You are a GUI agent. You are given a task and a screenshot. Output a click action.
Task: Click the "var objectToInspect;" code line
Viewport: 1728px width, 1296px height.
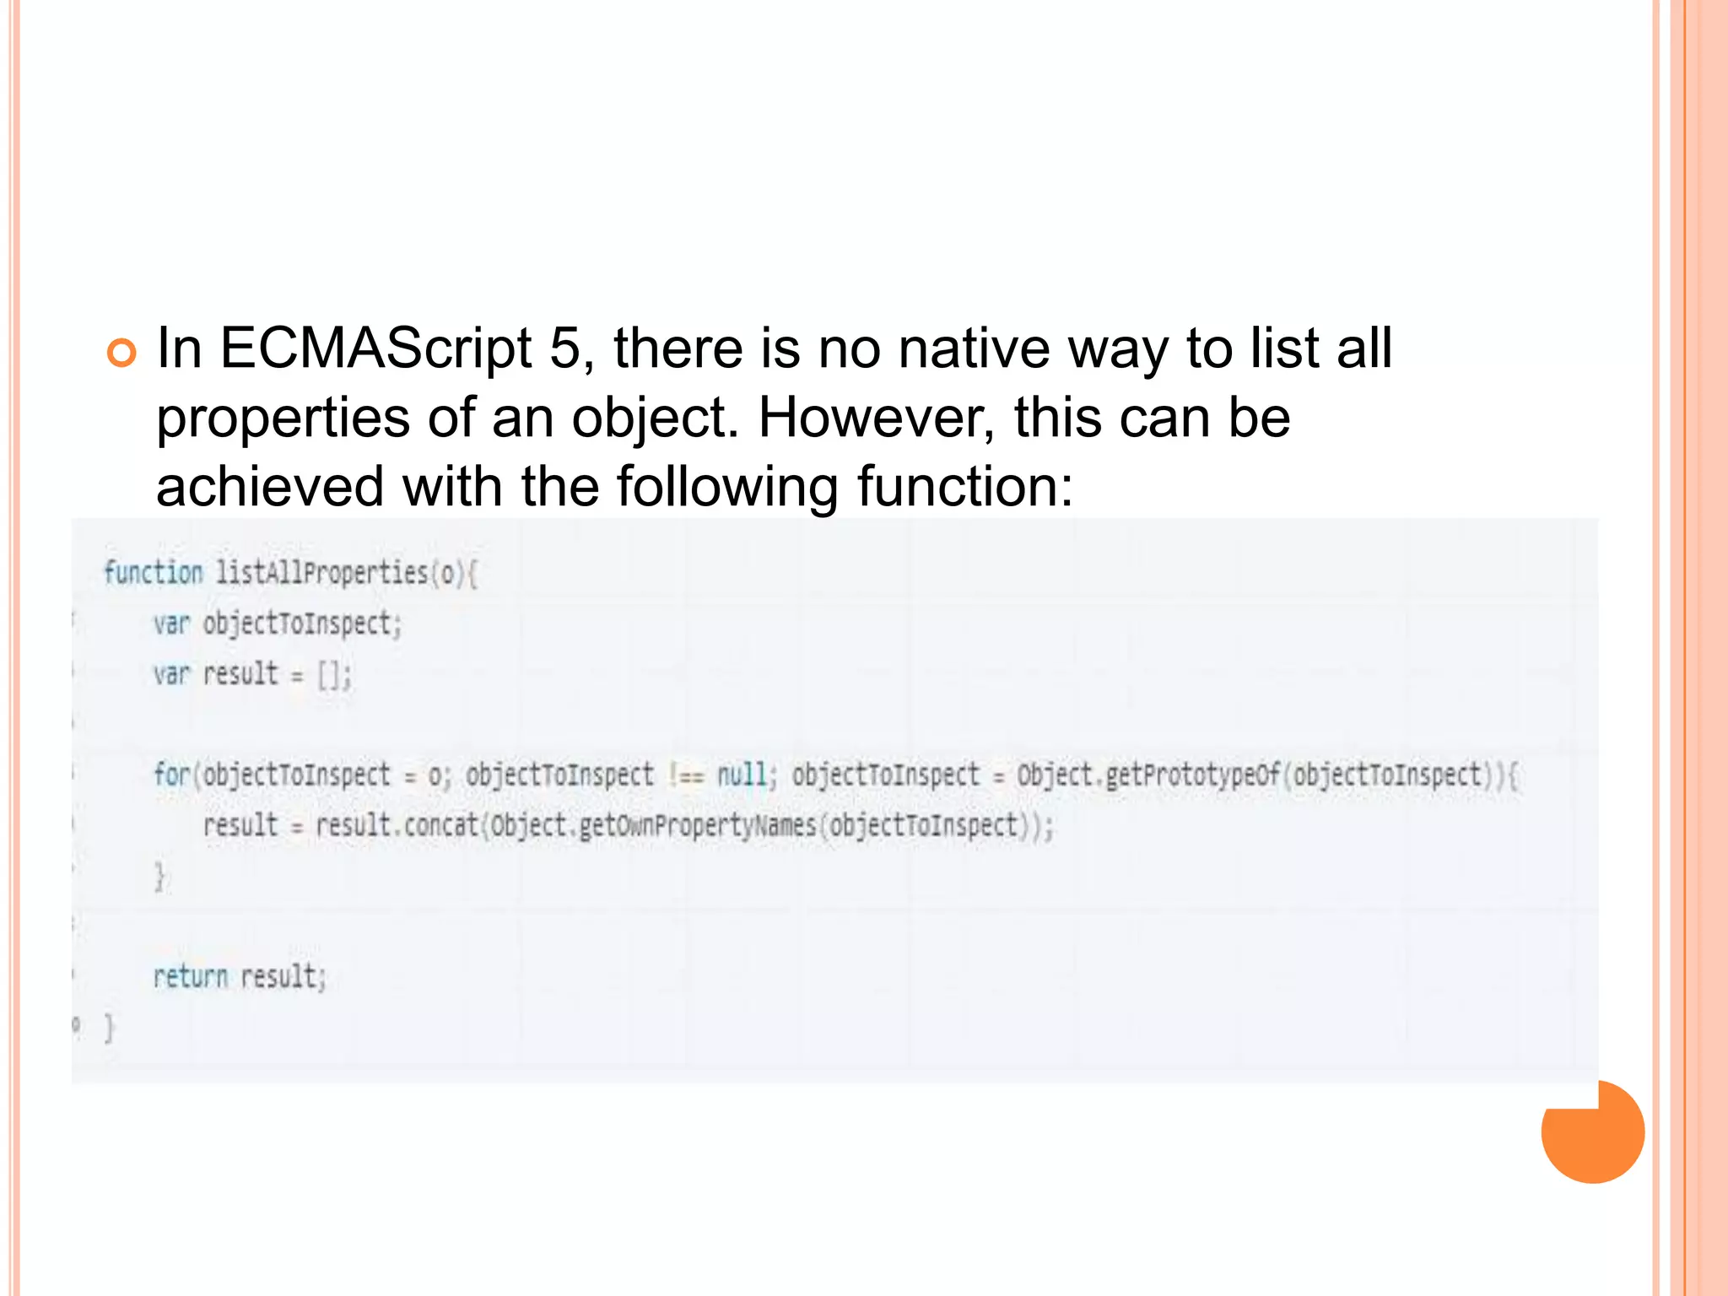click(278, 624)
